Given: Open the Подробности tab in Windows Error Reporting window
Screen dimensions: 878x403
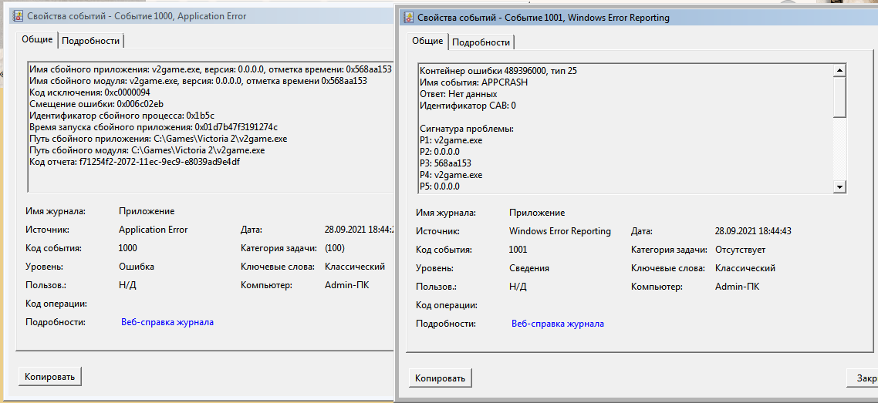Looking at the screenshot, I should pos(481,42).
